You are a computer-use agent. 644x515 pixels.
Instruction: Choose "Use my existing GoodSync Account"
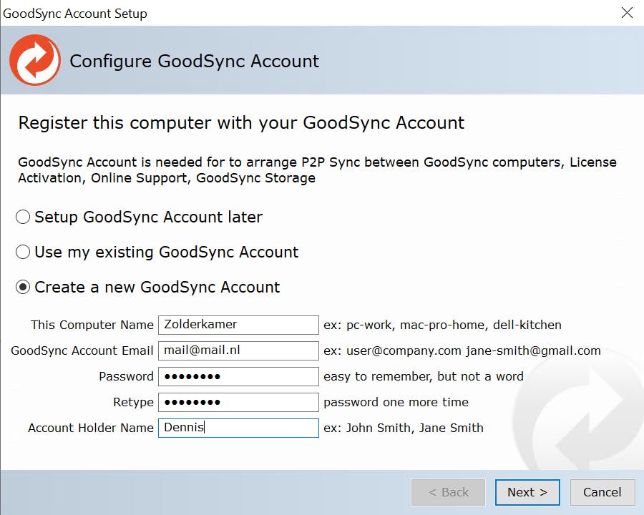(x=24, y=252)
